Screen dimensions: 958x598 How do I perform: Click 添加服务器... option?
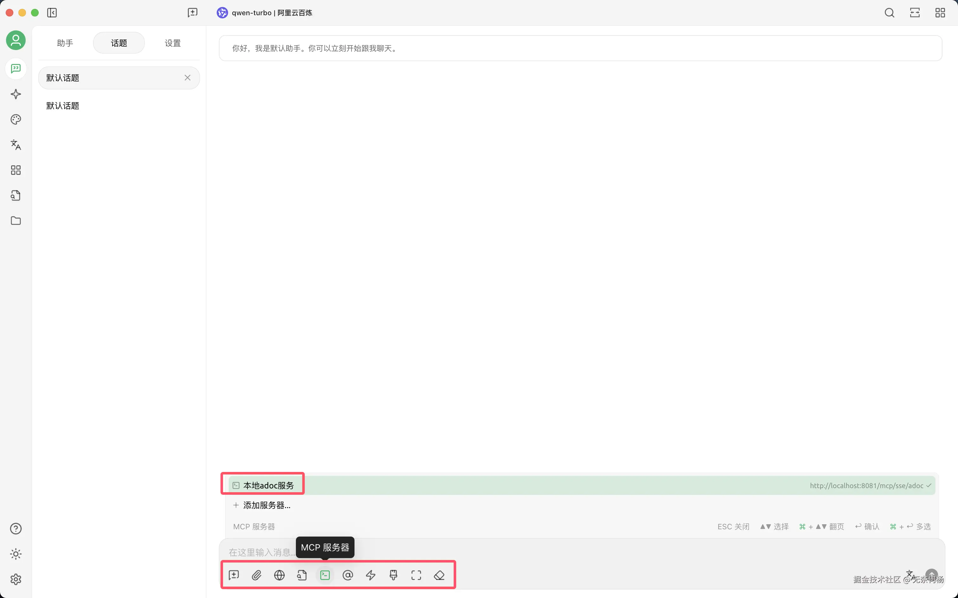pyautogui.click(x=266, y=505)
